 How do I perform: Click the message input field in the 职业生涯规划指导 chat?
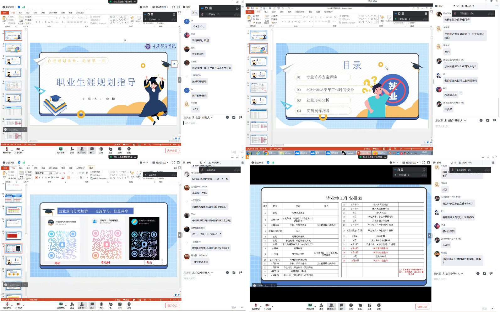click(x=210, y=123)
